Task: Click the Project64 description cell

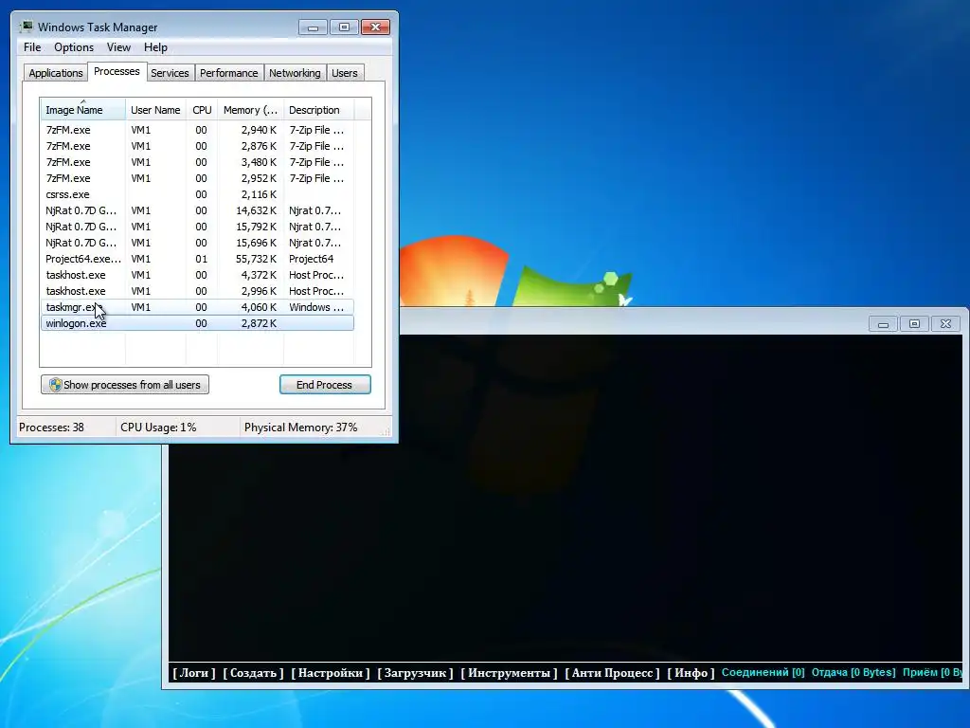Action: pyautogui.click(x=311, y=259)
